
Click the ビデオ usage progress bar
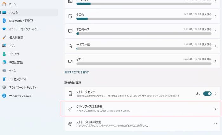coord(144,64)
